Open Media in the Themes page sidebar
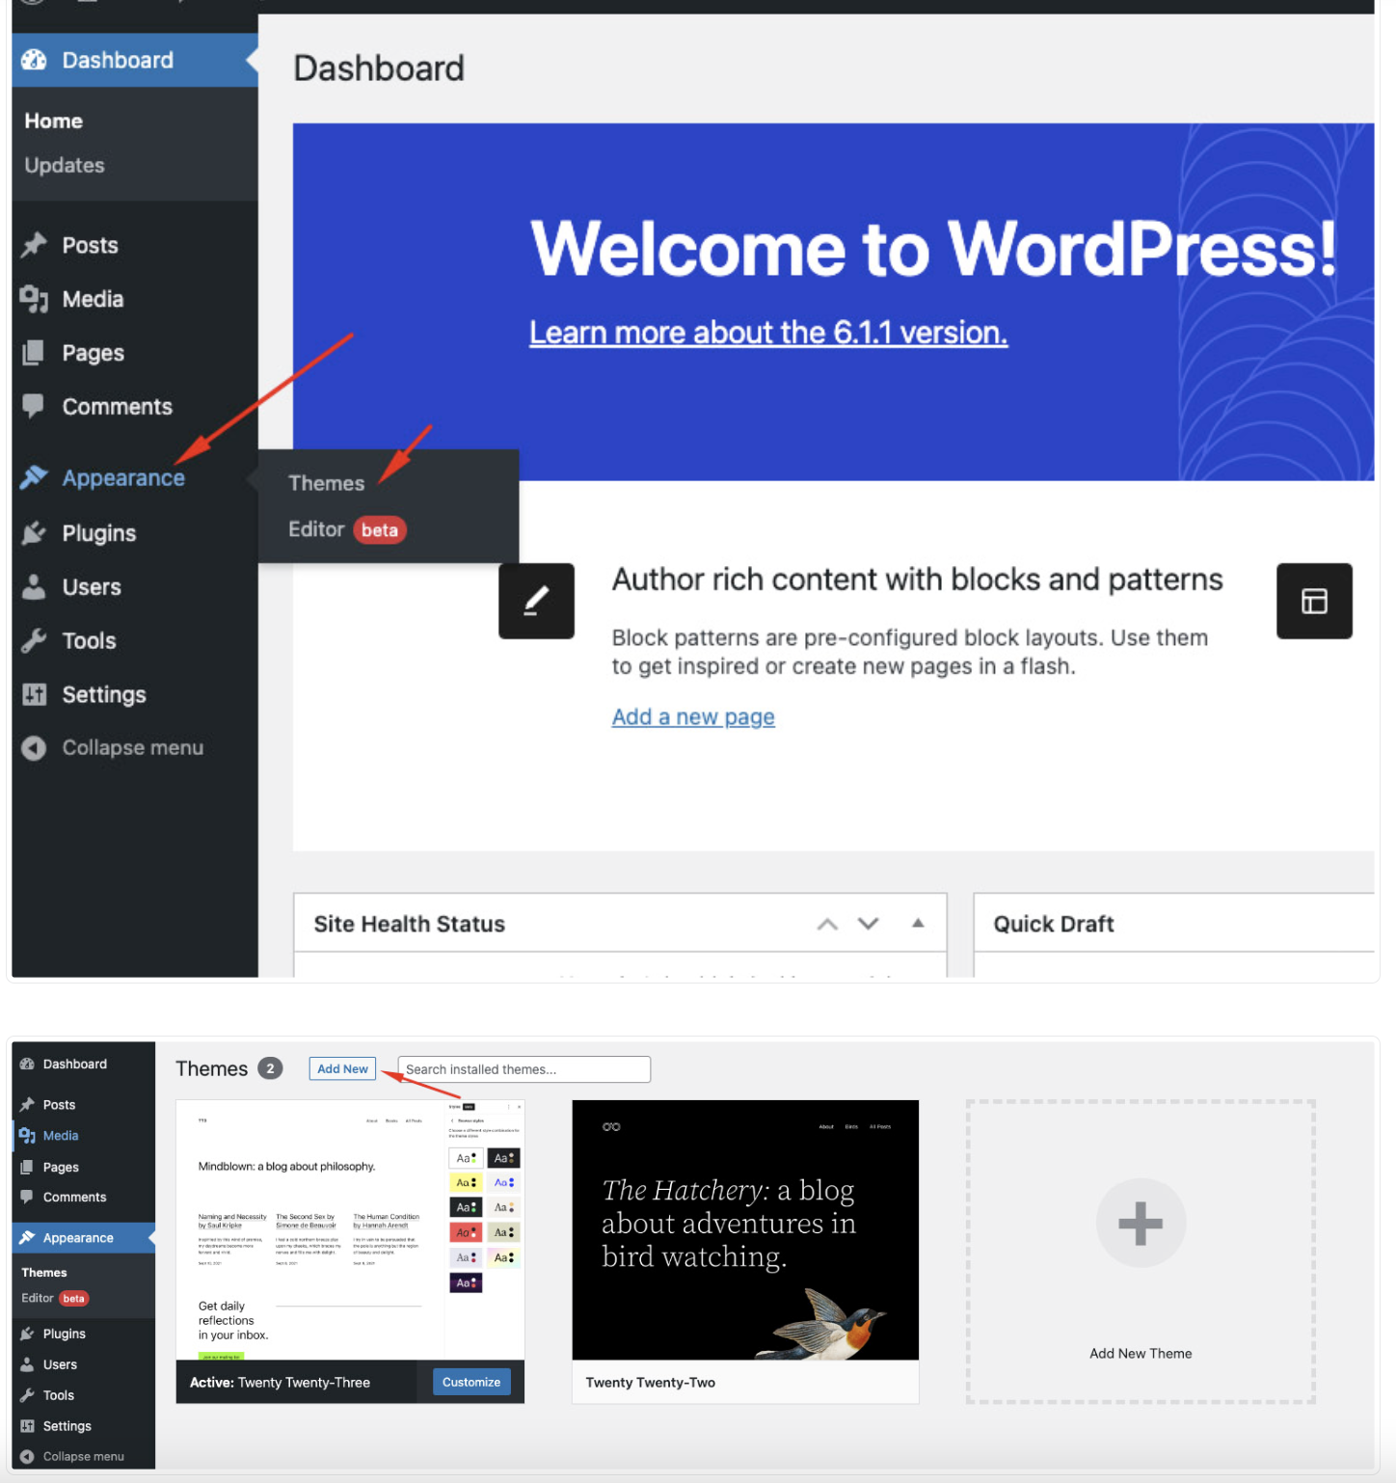The width and height of the screenshot is (1396, 1483). [x=61, y=1135]
